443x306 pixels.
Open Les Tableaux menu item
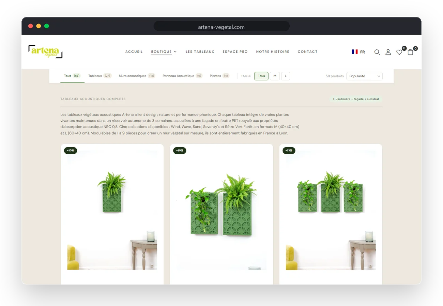point(200,52)
